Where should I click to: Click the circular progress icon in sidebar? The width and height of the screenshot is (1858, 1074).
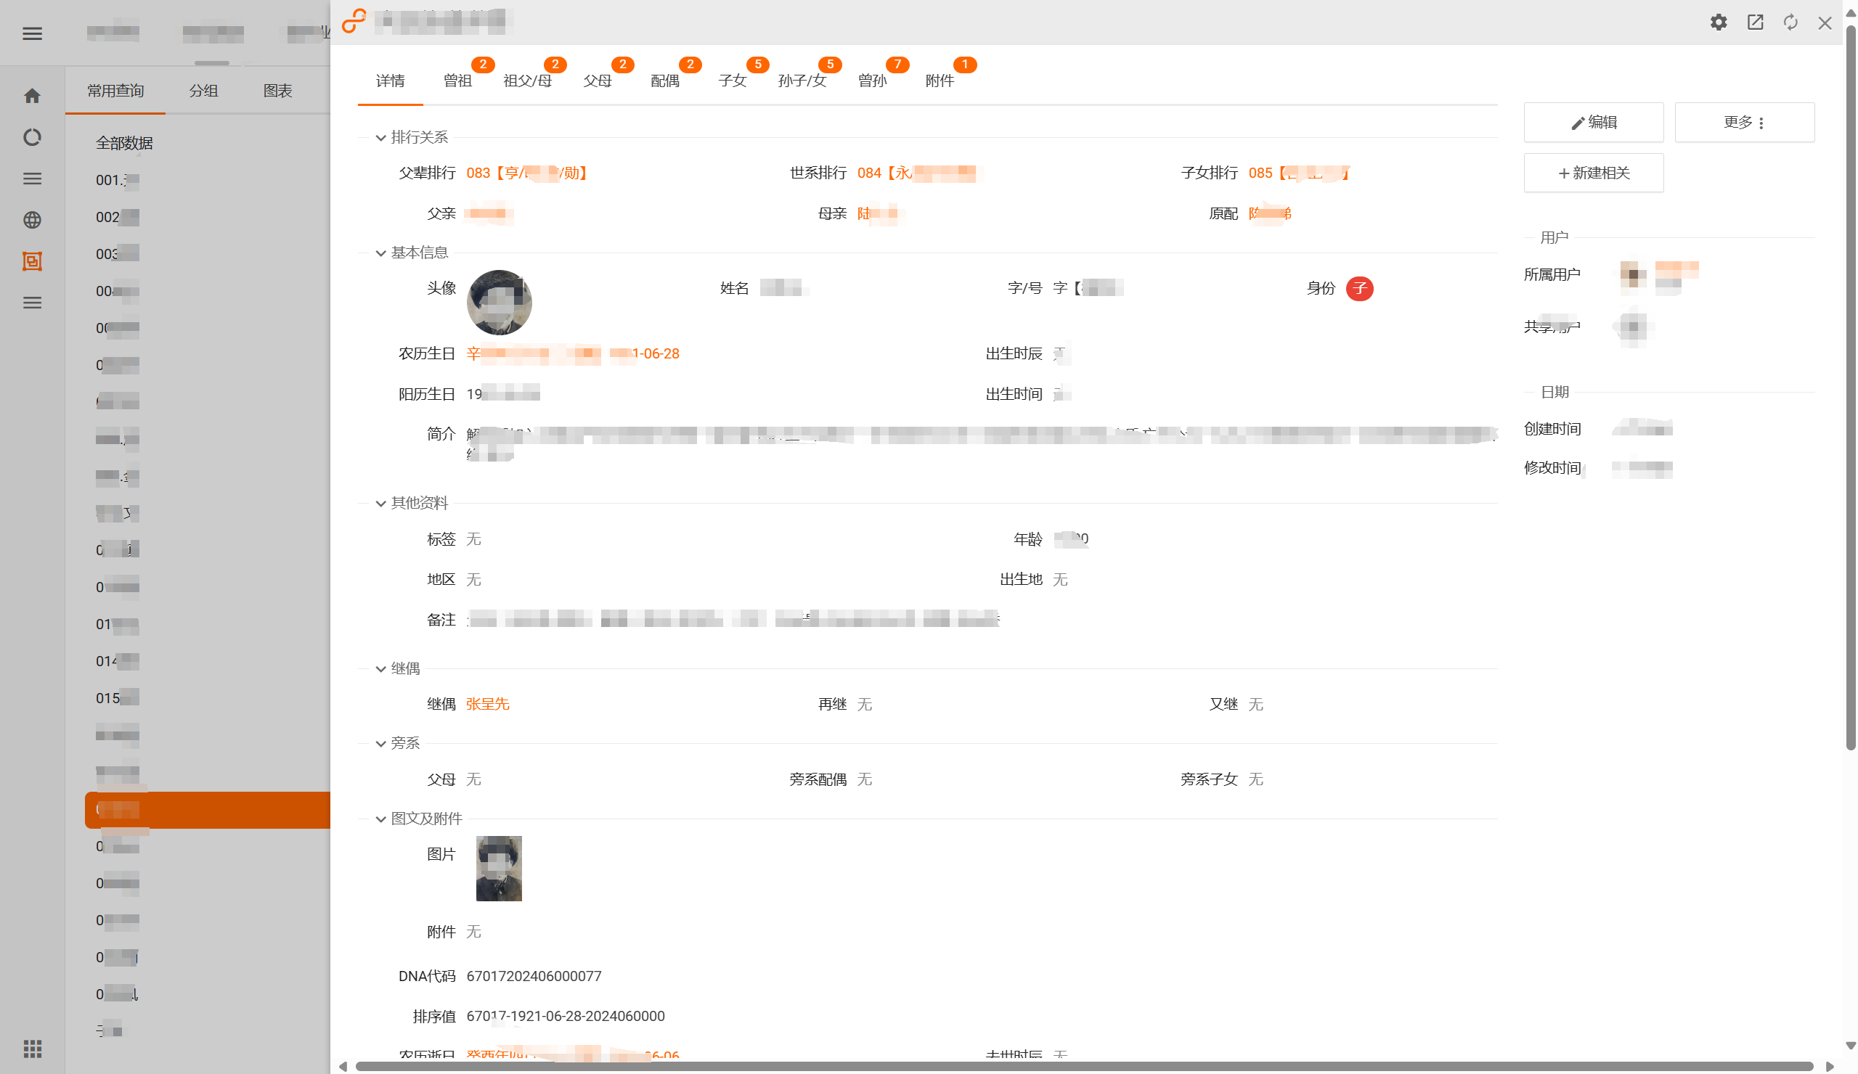(x=32, y=137)
